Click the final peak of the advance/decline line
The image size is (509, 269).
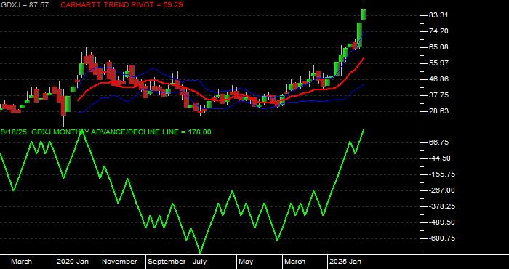click(x=364, y=129)
